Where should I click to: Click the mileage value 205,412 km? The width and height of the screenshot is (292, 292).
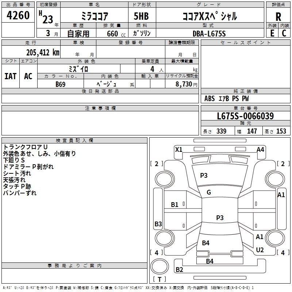(43, 52)
